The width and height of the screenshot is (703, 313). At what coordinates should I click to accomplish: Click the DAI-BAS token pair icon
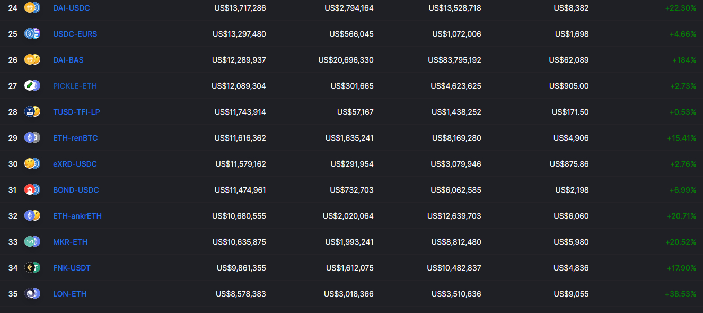pyautogui.click(x=32, y=60)
